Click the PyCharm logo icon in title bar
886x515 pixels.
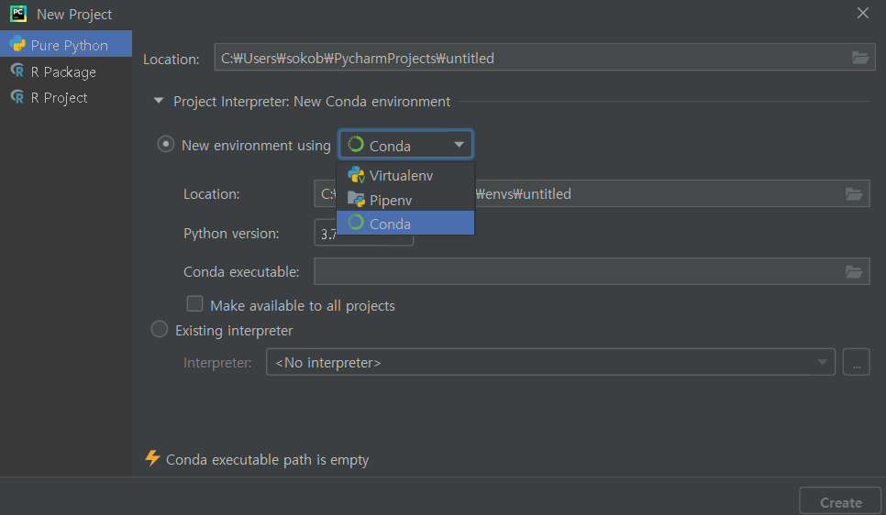point(18,14)
